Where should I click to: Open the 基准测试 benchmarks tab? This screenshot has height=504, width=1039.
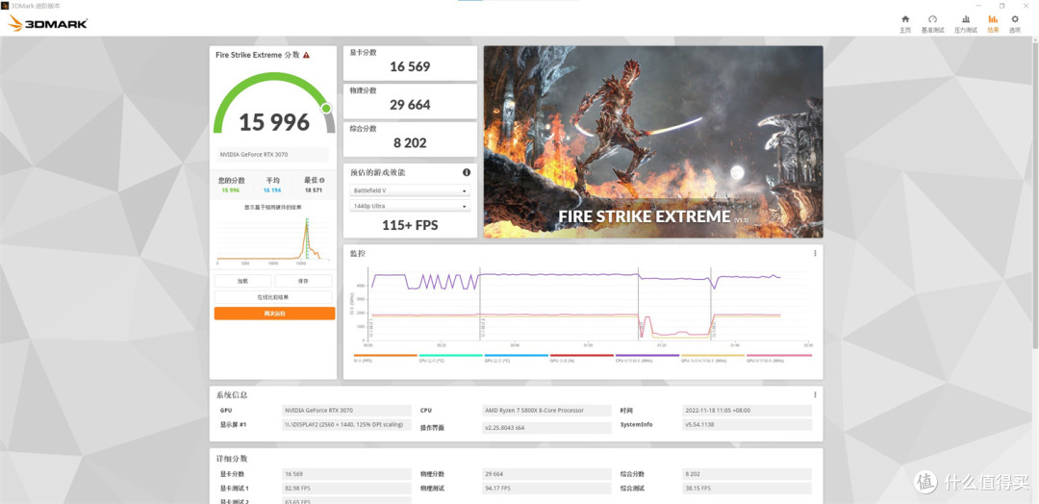point(932,23)
